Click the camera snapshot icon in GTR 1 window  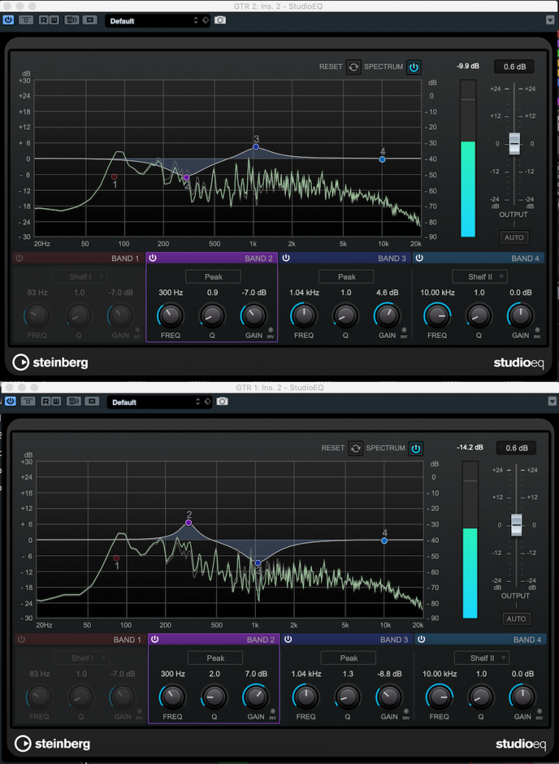click(222, 401)
